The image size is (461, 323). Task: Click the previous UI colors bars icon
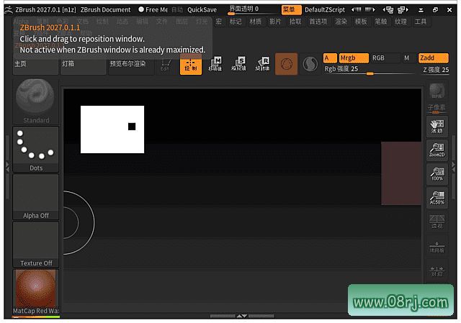click(x=356, y=9)
